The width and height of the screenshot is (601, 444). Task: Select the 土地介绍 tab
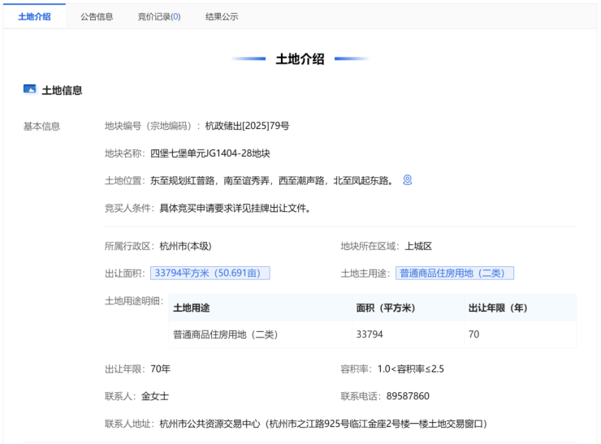point(34,16)
